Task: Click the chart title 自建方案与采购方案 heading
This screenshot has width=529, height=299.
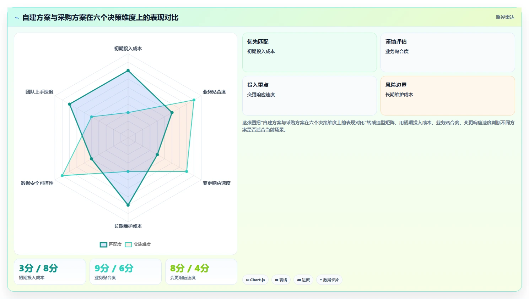Action: click(100, 17)
